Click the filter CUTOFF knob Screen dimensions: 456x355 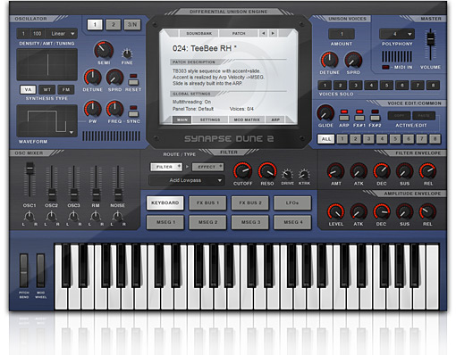tap(242, 171)
